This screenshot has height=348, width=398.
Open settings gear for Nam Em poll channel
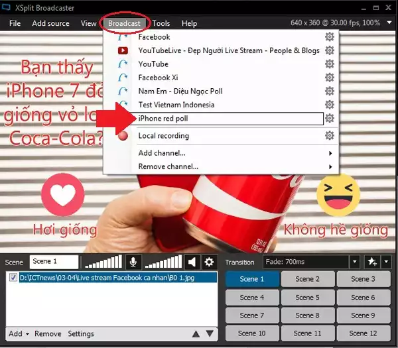[x=330, y=91]
